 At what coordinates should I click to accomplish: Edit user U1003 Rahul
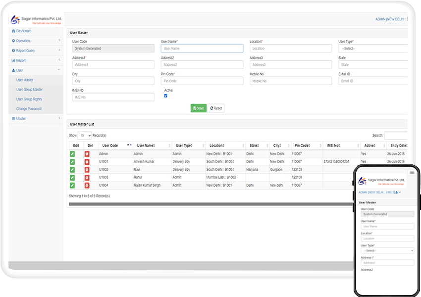72,177
